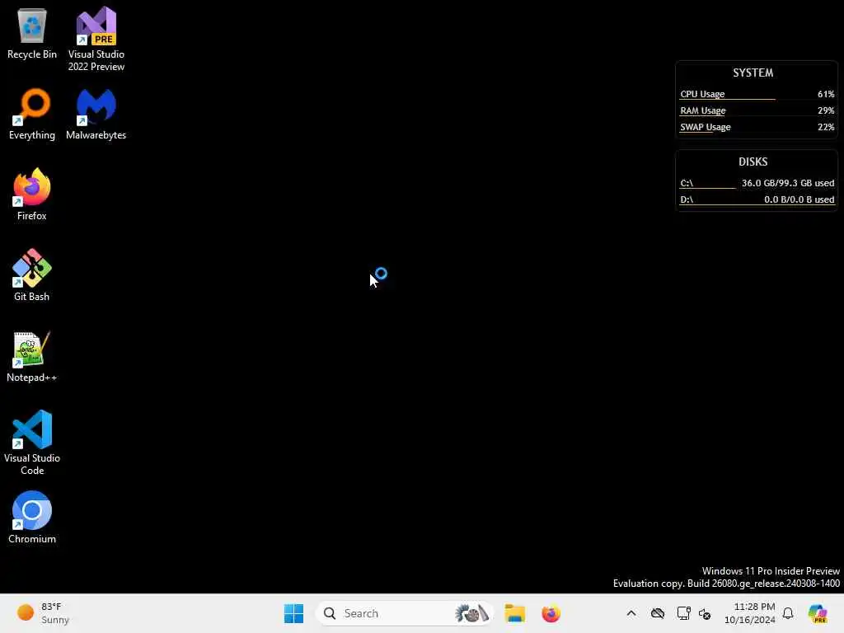Open the notification bell
Image resolution: width=844 pixels, height=633 pixels.
click(x=788, y=613)
